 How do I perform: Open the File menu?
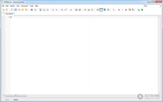(x=3, y=6)
